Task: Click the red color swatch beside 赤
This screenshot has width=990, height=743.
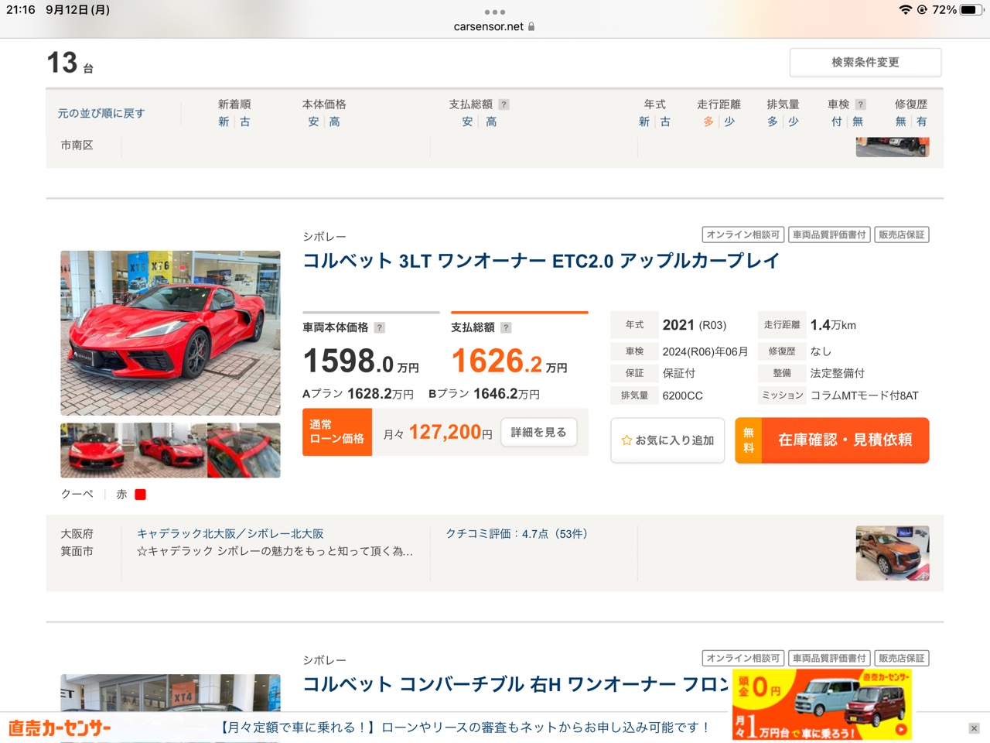Action: click(140, 495)
